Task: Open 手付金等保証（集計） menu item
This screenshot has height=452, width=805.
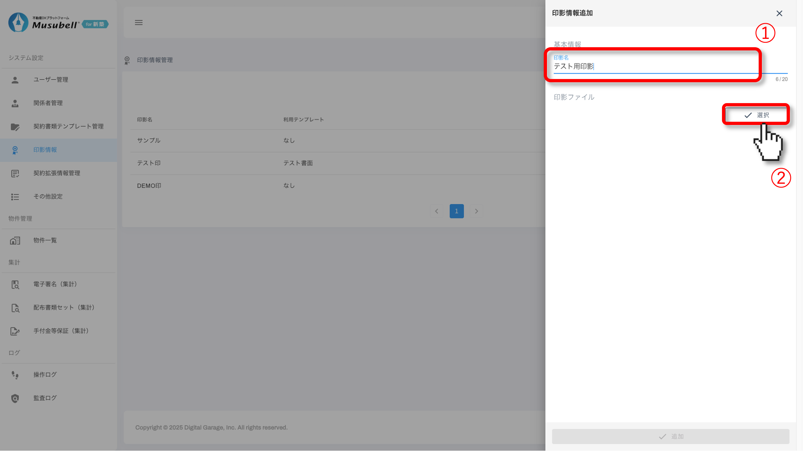Action: 61,331
